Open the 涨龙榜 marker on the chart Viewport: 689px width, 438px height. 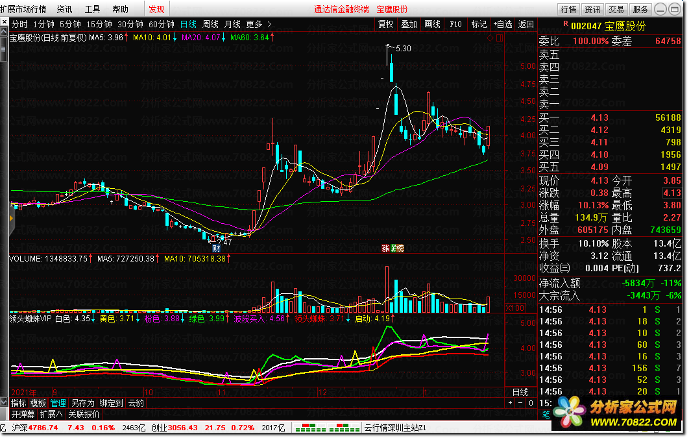coord(393,249)
